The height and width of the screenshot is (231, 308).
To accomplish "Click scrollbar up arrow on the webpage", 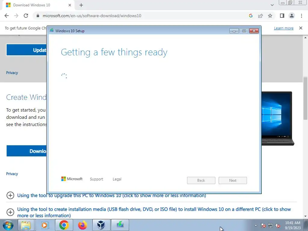I will (306, 37).
